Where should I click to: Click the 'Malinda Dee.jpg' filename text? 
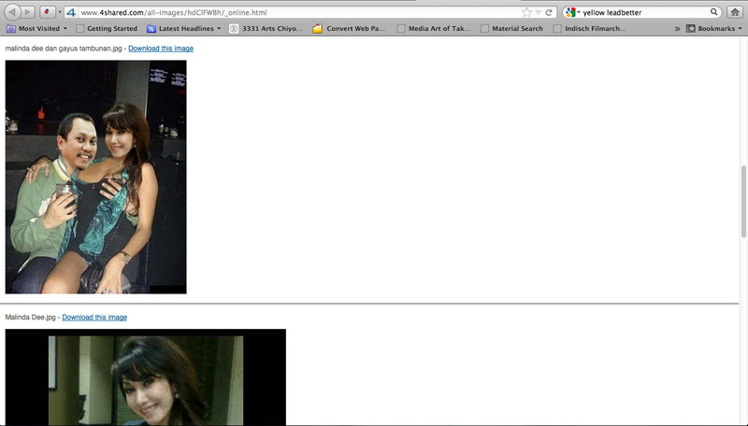point(31,317)
